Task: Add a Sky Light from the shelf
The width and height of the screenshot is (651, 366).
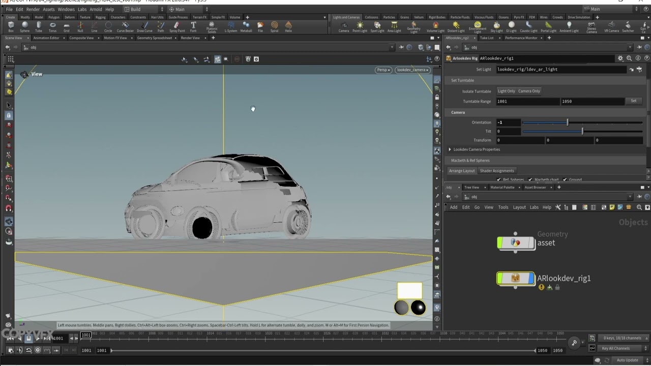Action: tap(496, 27)
